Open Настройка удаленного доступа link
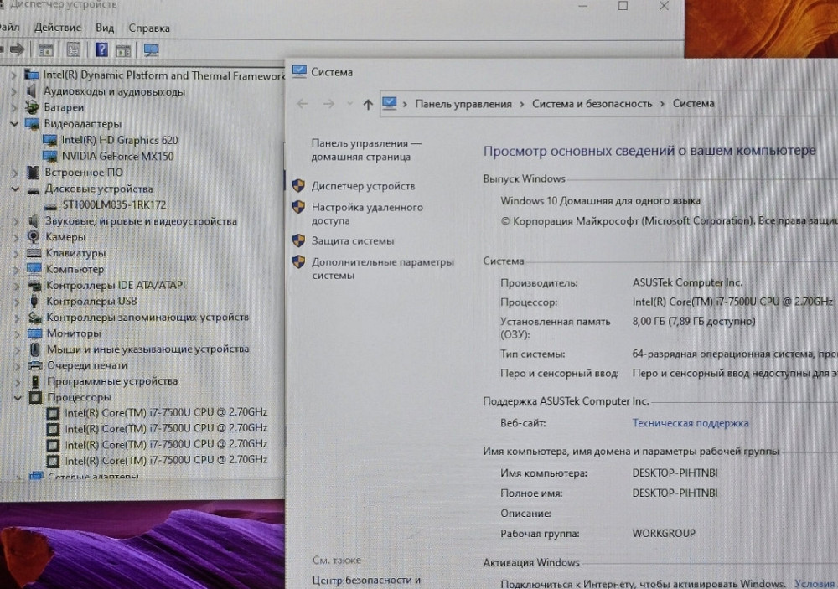This screenshot has width=838, height=589. click(367, 214)
